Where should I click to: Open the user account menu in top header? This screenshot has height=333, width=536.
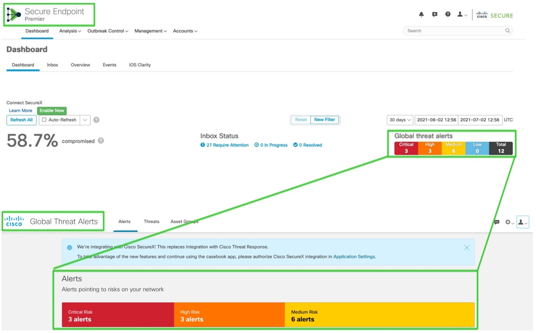point(462,14)
